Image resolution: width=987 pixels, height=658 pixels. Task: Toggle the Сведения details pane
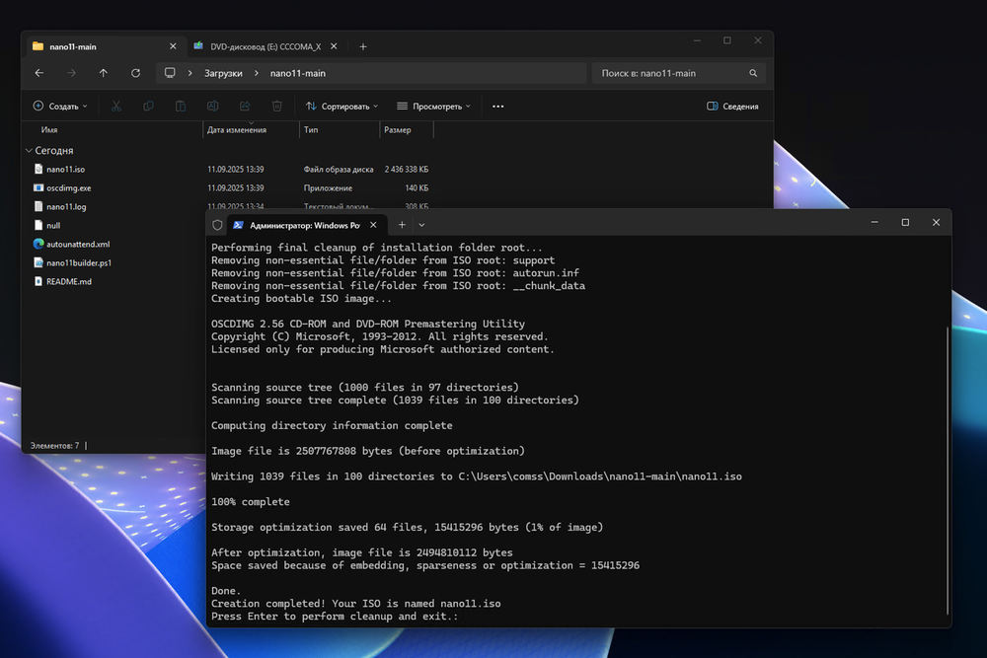pyautogui.click(x=732, y=107)
